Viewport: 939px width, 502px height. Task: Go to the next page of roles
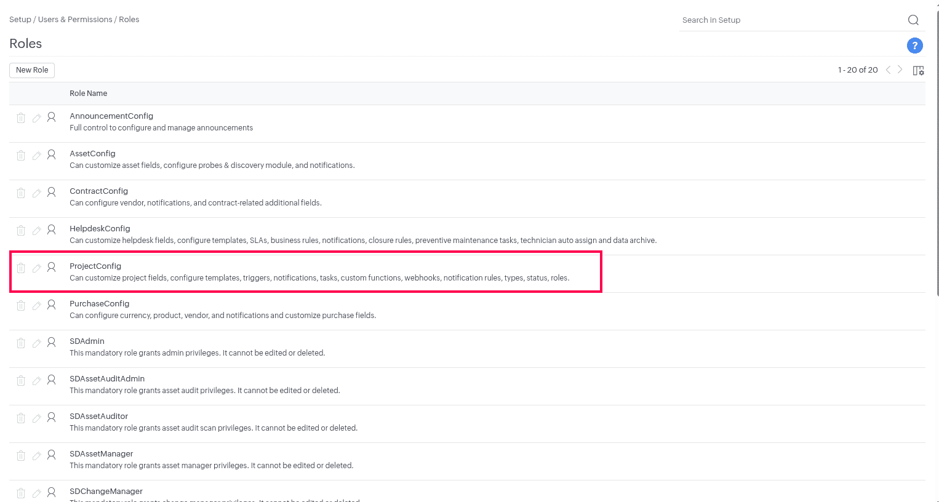[900, 70]
